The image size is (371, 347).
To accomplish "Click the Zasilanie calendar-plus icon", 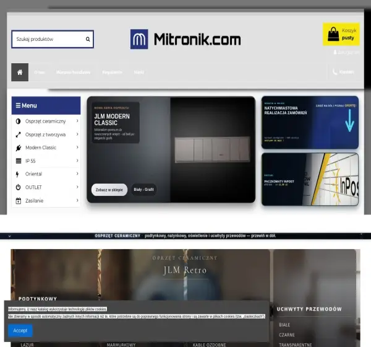I will [18, 201].
